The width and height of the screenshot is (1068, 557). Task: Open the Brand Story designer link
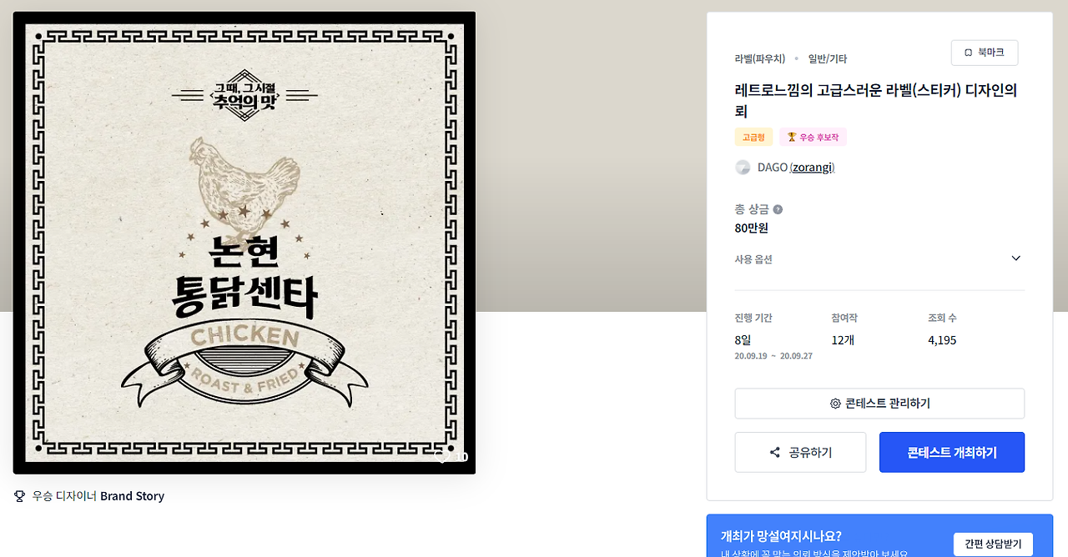(x=132, y=496)
